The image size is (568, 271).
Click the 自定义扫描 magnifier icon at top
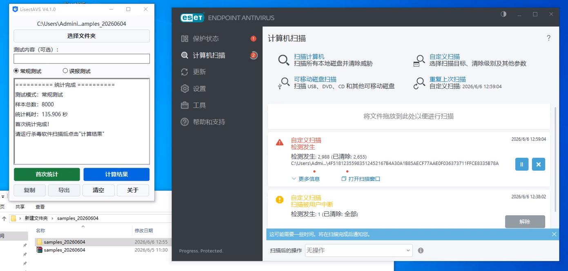tap(419, 61)
